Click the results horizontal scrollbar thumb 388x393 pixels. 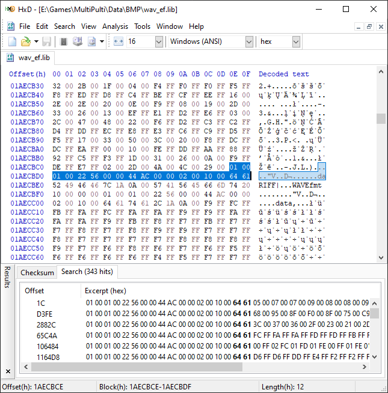point(137,367)
